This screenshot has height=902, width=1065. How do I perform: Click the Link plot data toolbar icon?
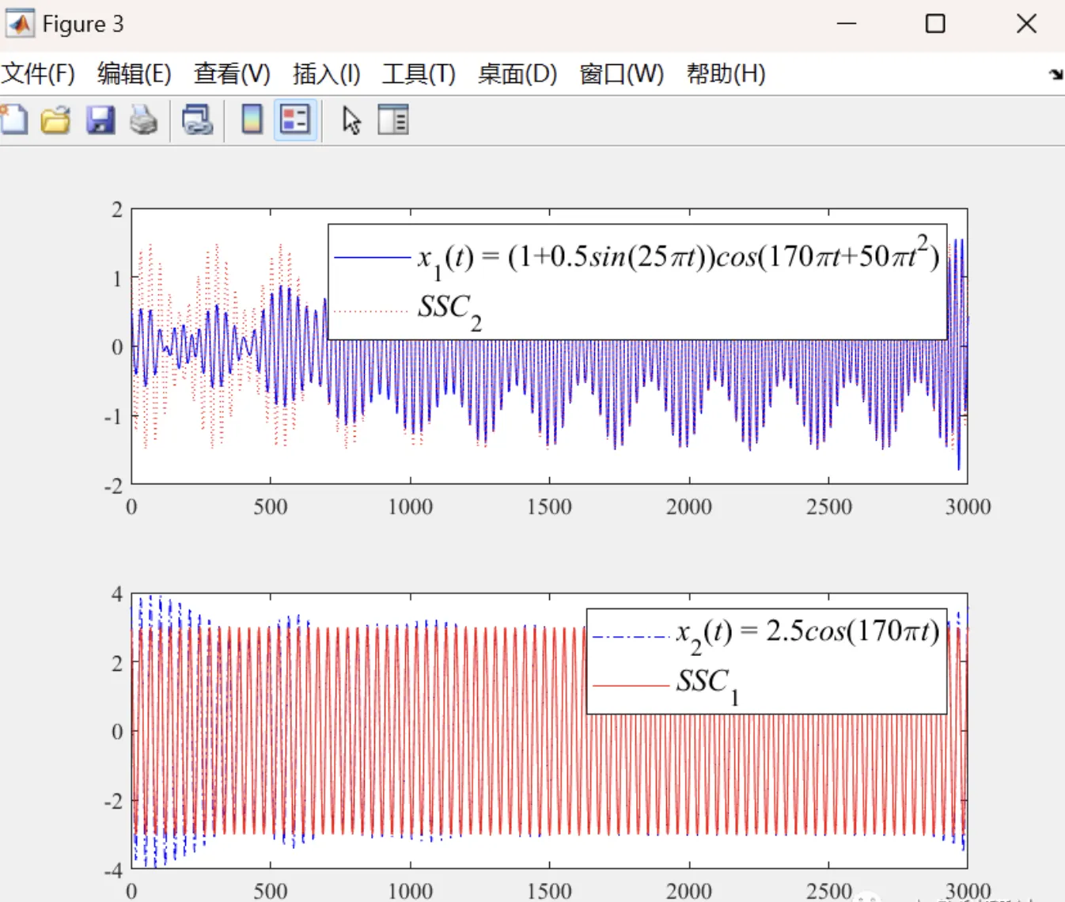pos(197,120)
